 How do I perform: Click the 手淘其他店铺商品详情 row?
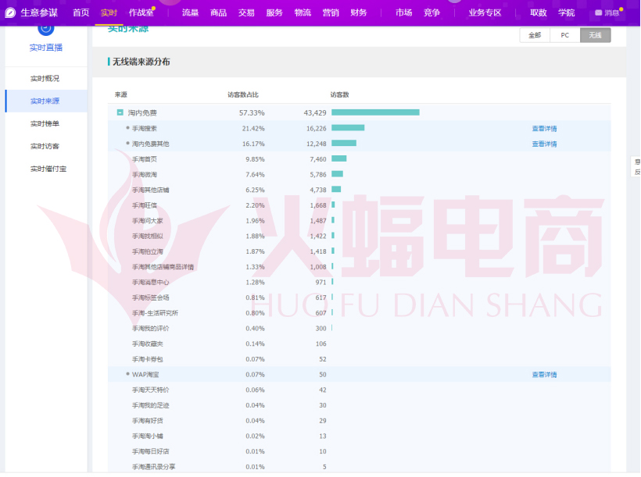pyautogui.click(x=360, y=267)
